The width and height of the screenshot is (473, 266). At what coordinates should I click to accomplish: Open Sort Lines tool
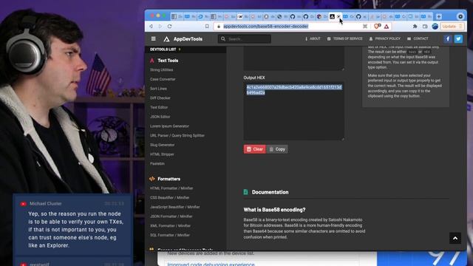tap(158, 89)
